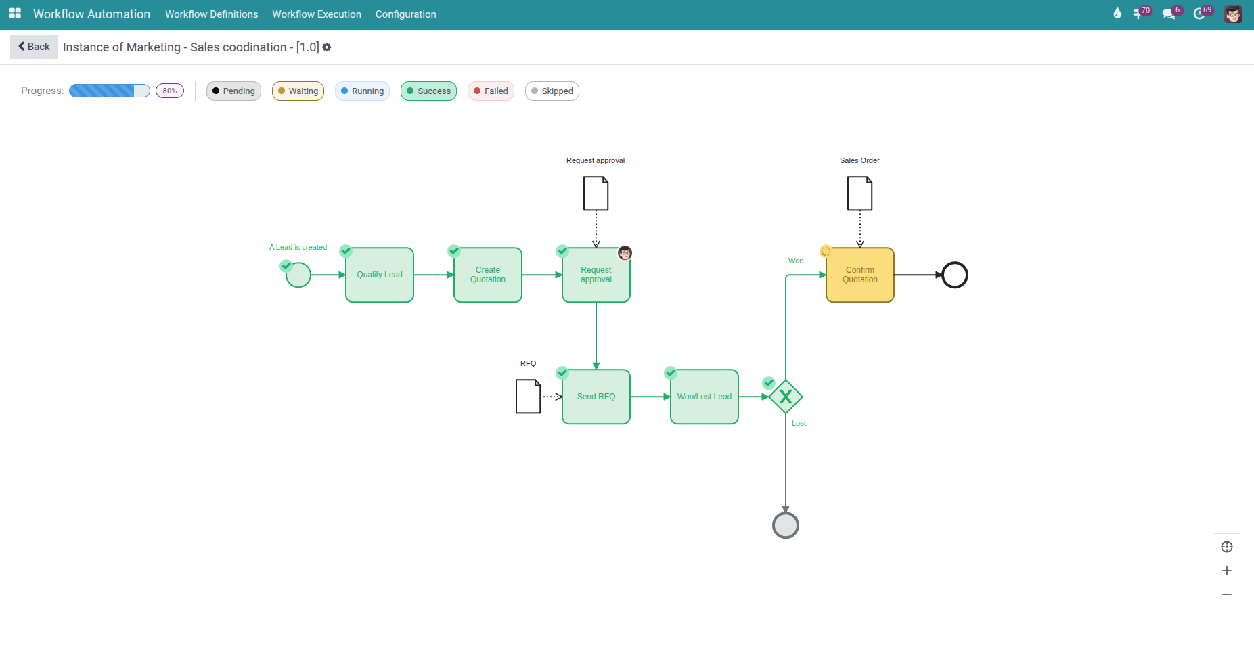1254x649 pixels.
Task: Click the assignee avatar on Request approval
Action: point(625,252)
